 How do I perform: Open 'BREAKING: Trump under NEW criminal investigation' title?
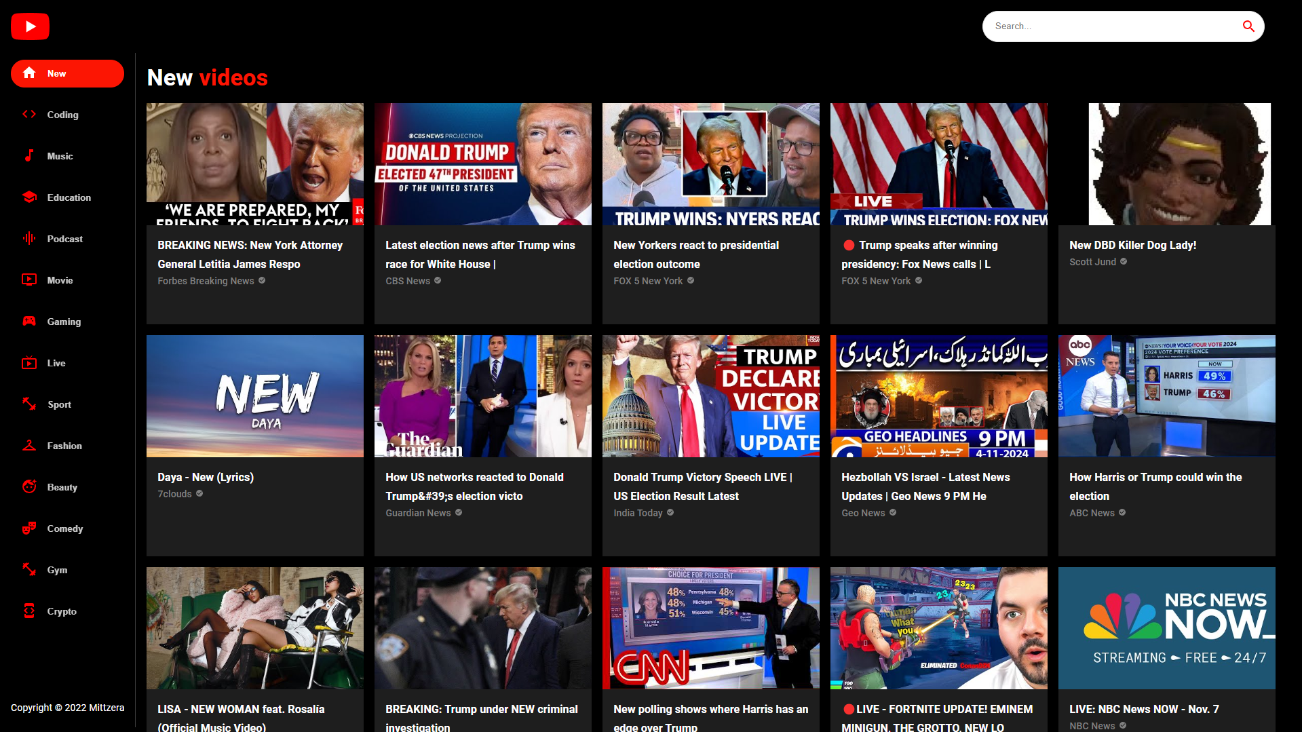(482, 718)
